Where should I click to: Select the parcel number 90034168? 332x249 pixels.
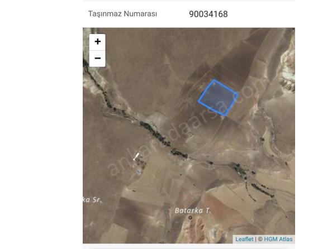click(208, 14)
